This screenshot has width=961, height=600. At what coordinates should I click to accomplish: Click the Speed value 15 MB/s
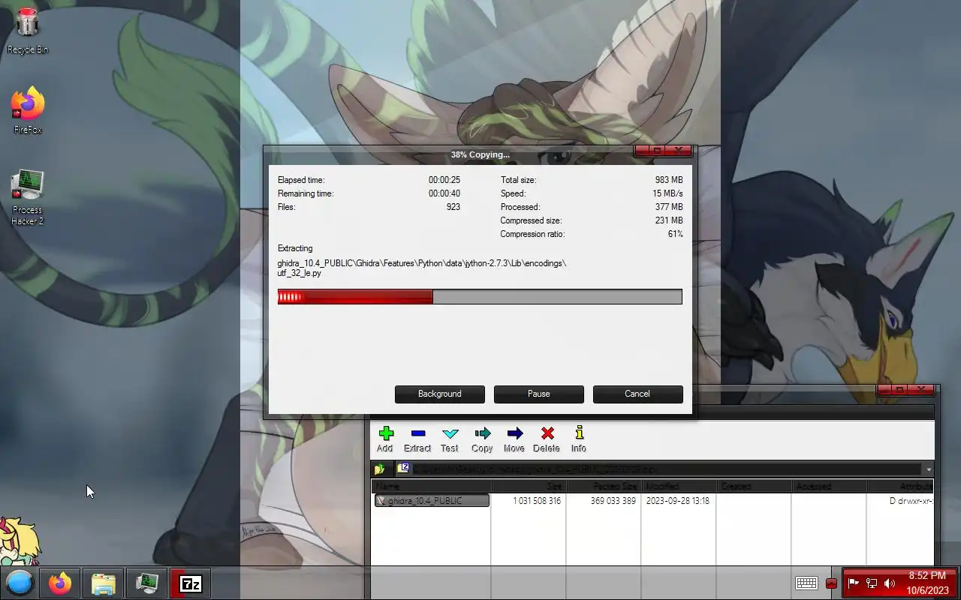[667, 193]
